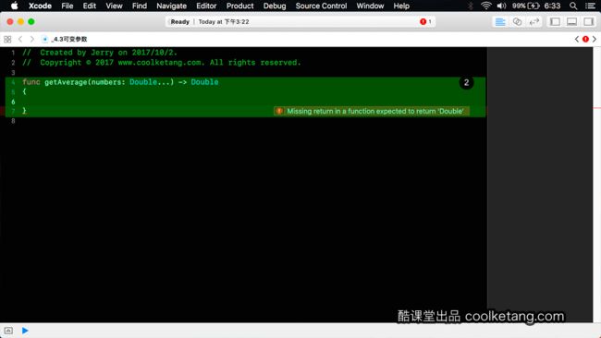This screenshot has width=601, height=338.
Task: Open the Find menu
Action: click(139, 6)
